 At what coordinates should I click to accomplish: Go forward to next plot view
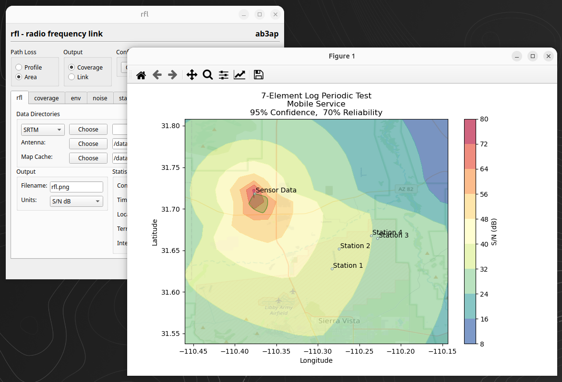tap(173, 75)
